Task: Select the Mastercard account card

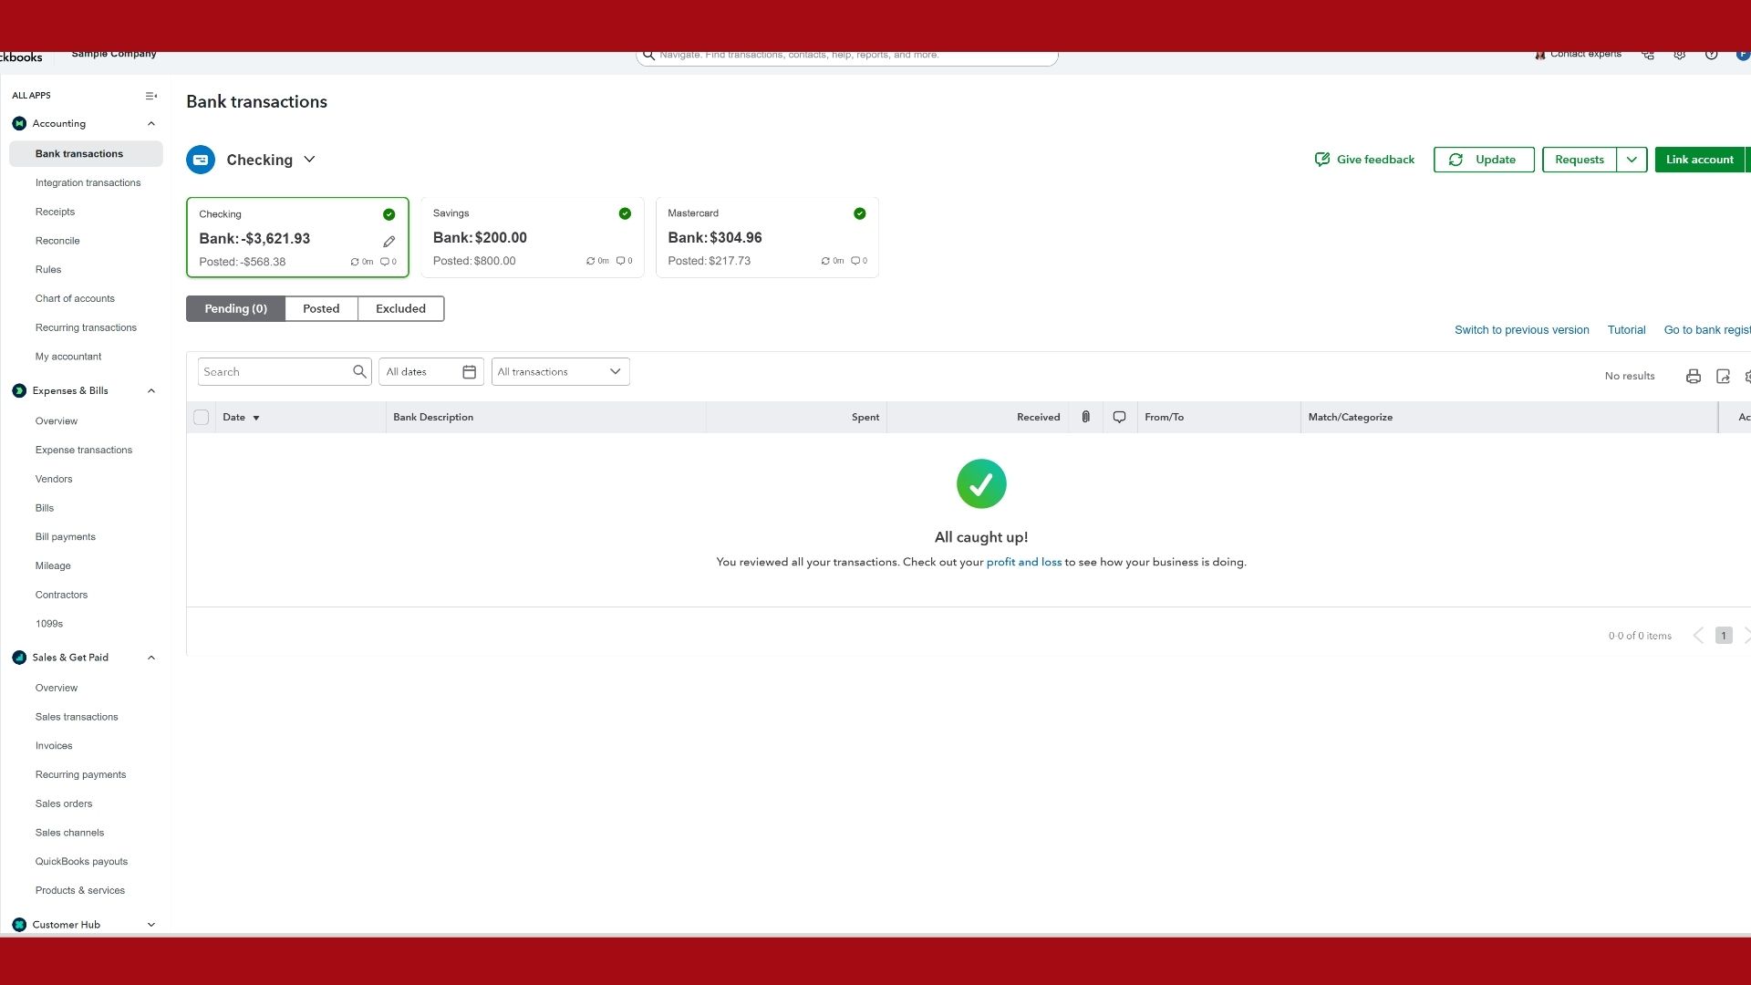Action: (x=767, y=237)
